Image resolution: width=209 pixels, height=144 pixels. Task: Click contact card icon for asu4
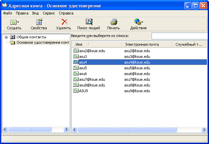(x=76, y=62)
